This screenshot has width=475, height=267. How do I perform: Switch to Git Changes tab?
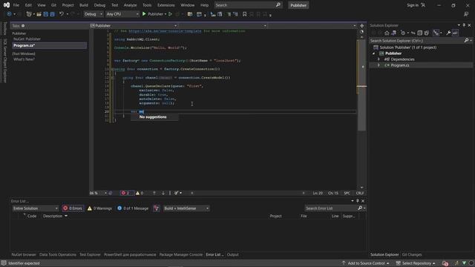point(412,254)
